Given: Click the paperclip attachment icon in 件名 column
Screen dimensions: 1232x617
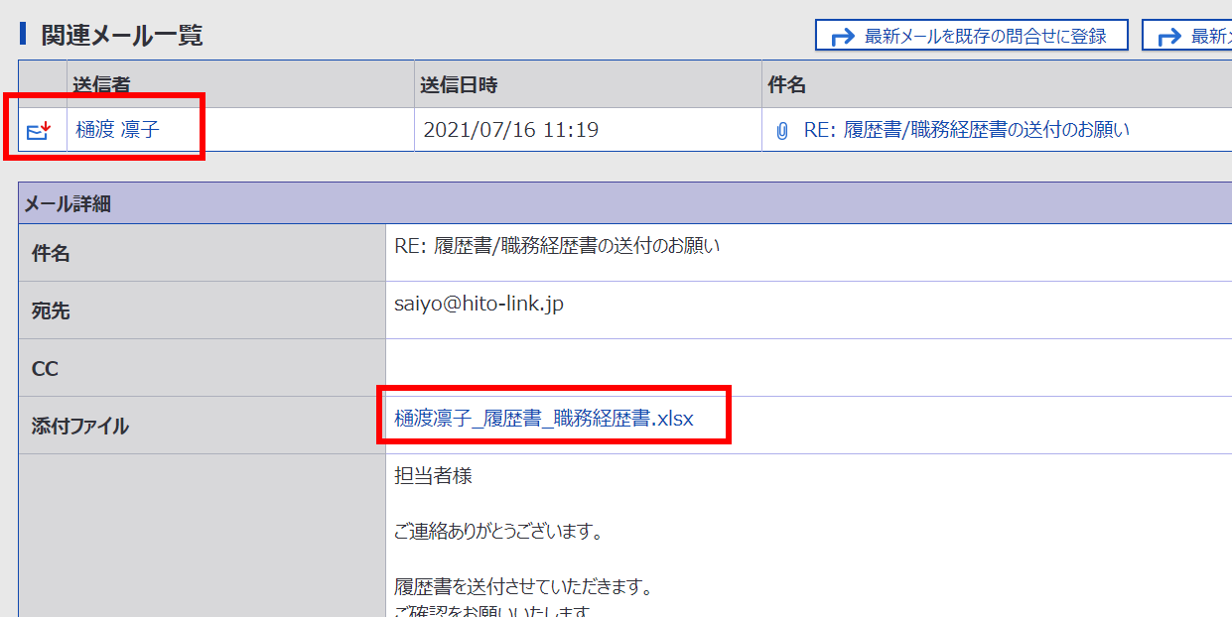Looking at the screenshot, I should [782, 130].
